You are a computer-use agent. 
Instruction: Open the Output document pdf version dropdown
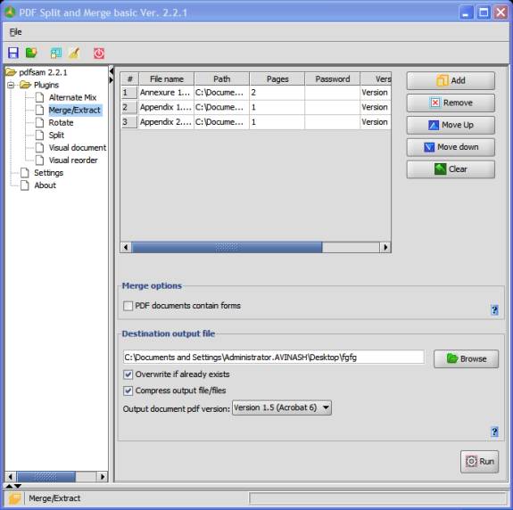(282, 407)
